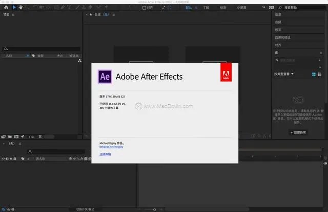328x212 pixels.
Task: Click Interpret Footage icon in Project panel
Action: 4,137
